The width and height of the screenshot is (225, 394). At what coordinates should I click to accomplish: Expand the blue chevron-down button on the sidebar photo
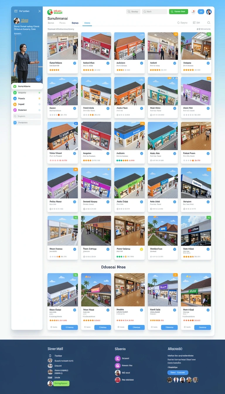38,78
